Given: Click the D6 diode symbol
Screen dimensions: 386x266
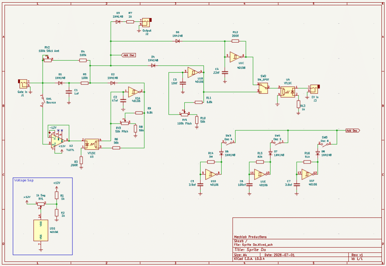Looking at the screenshot, I should pos(221,153).
